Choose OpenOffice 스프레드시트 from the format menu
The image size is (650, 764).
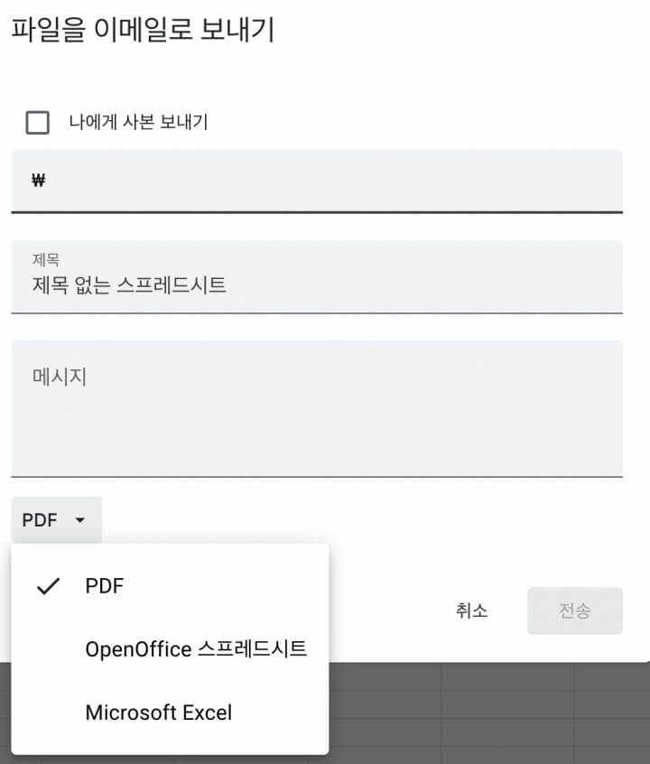(196, 648)
